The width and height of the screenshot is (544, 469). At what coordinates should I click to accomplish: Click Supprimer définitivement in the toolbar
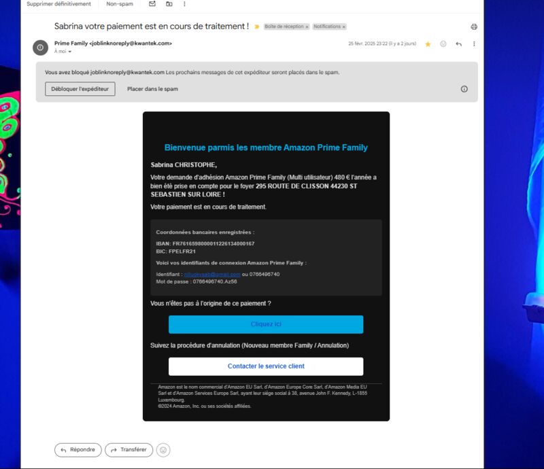coord(58,4)
